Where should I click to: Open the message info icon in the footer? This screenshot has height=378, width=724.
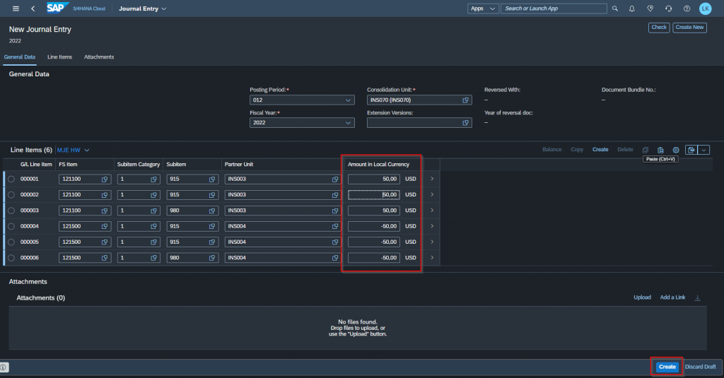(4, 367)
